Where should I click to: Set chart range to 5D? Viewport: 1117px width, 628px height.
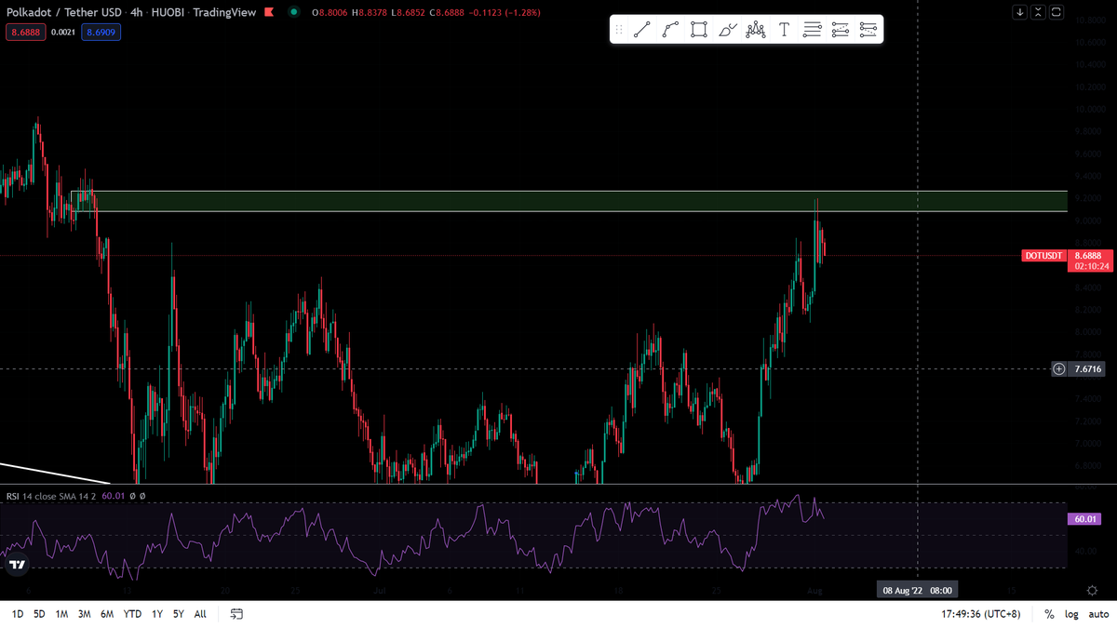tap(39, 614)
